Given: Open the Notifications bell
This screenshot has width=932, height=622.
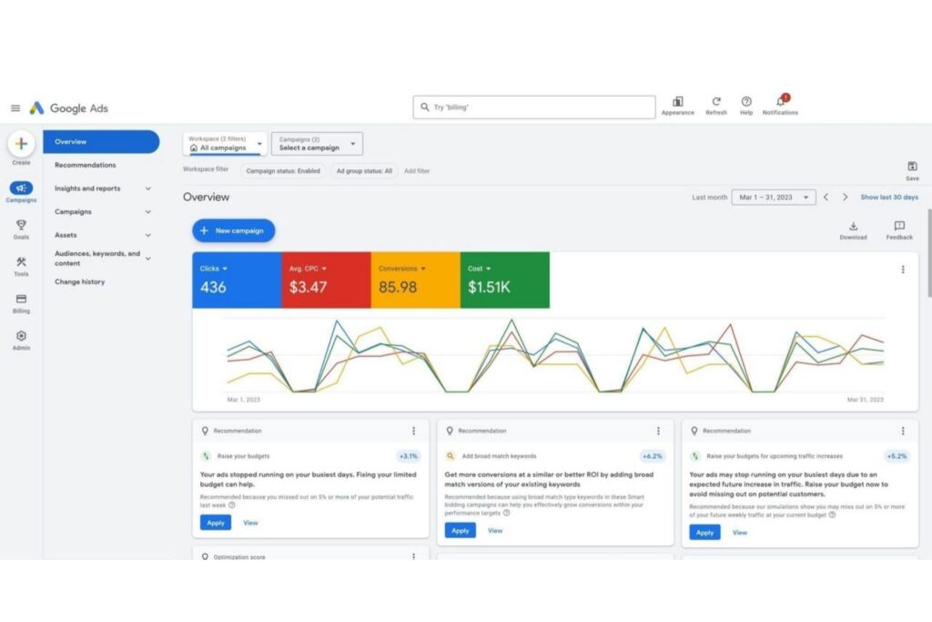Looking at the screenshot, I should point(780,102).
